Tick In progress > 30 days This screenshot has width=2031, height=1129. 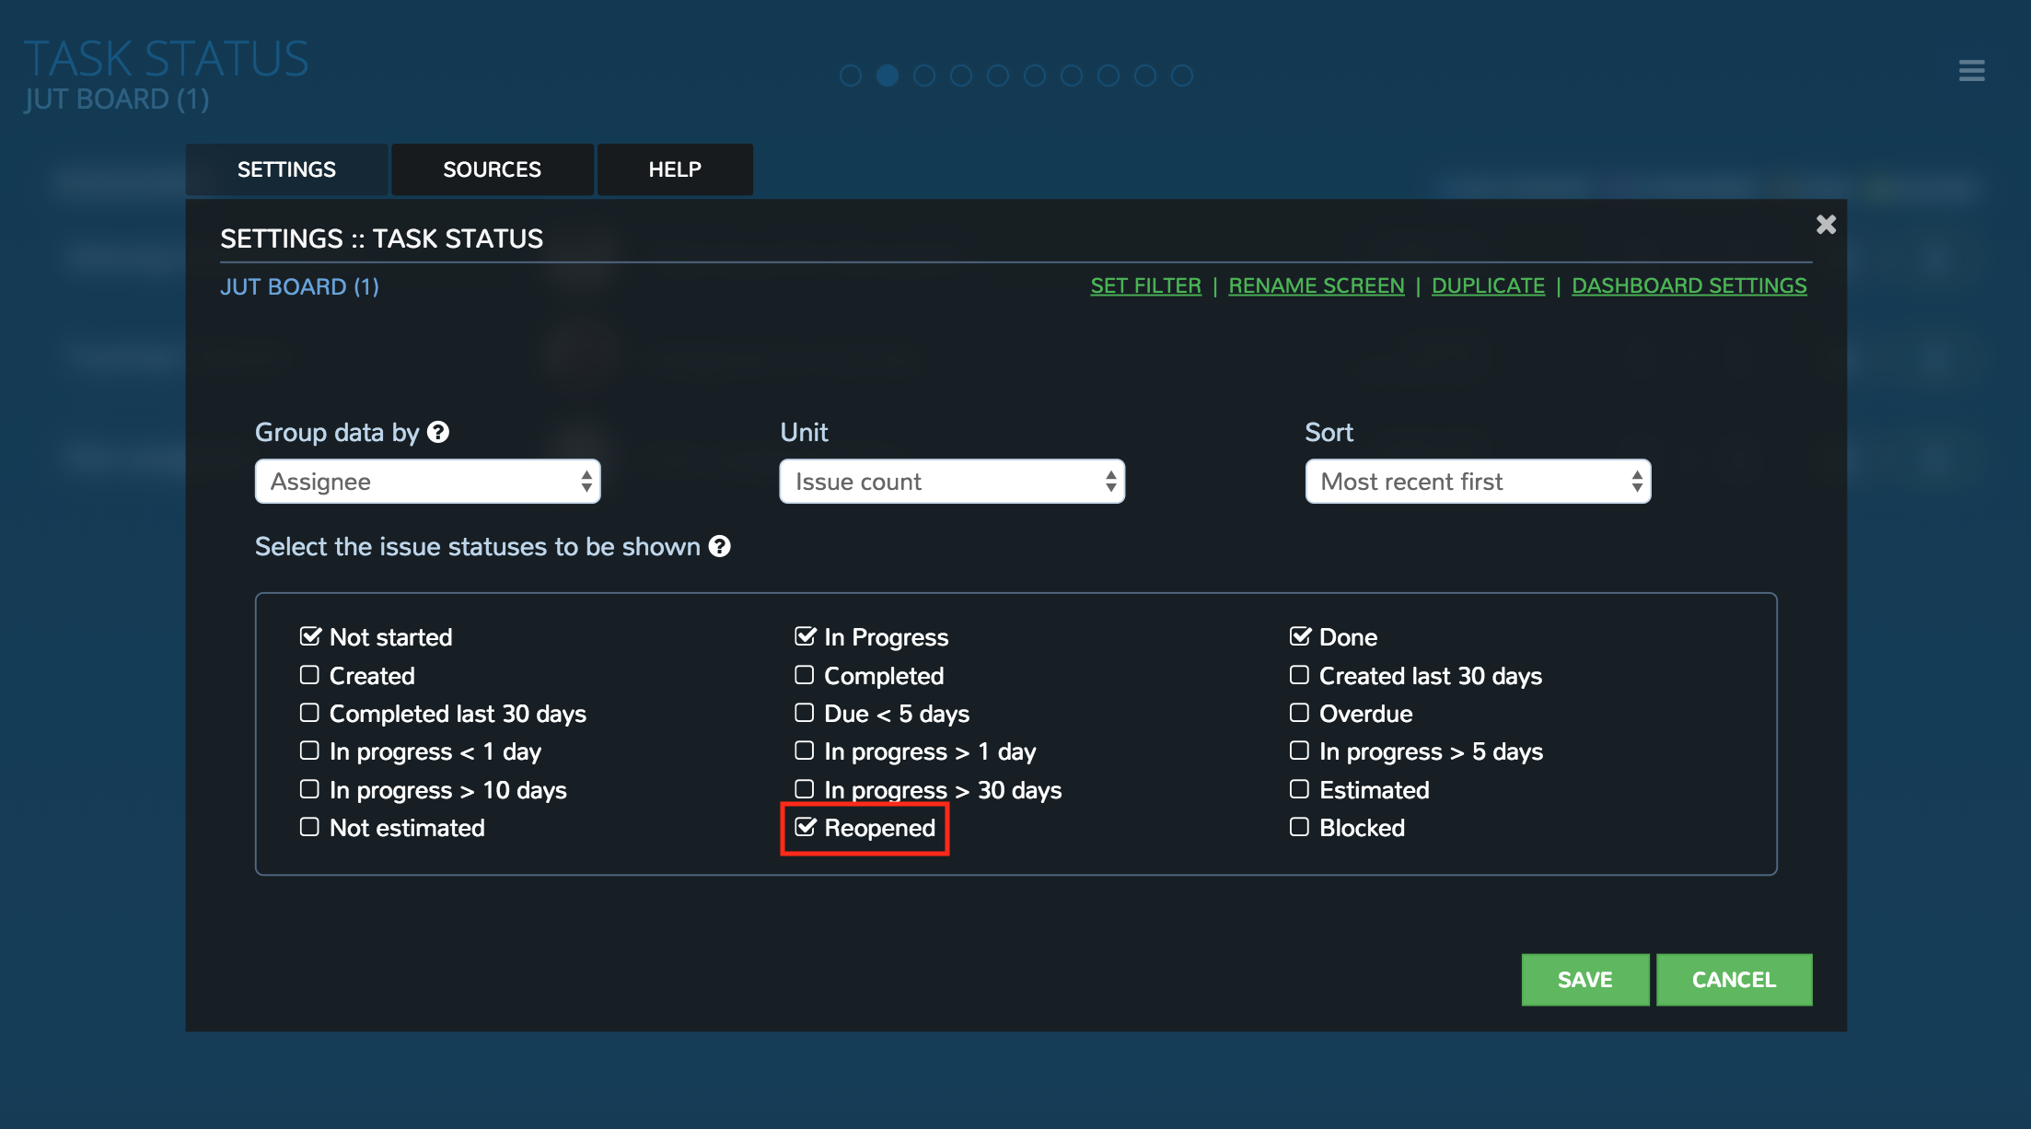[x=805, y=789]
